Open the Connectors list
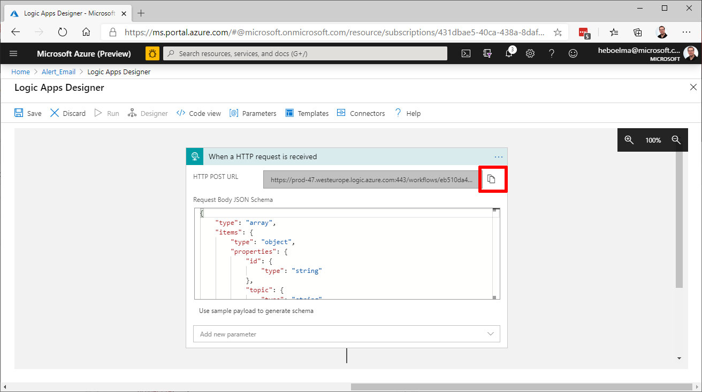The width and height of the screenshot is (702, 392). click(361, 113)
